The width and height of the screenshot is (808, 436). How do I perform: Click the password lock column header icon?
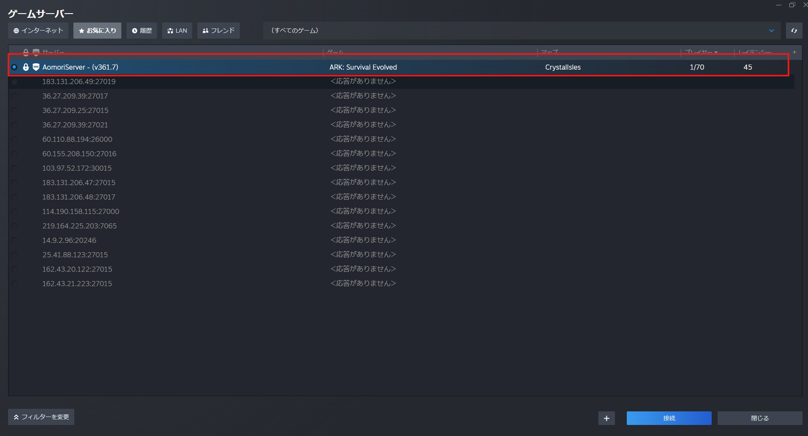pos(26,52)
